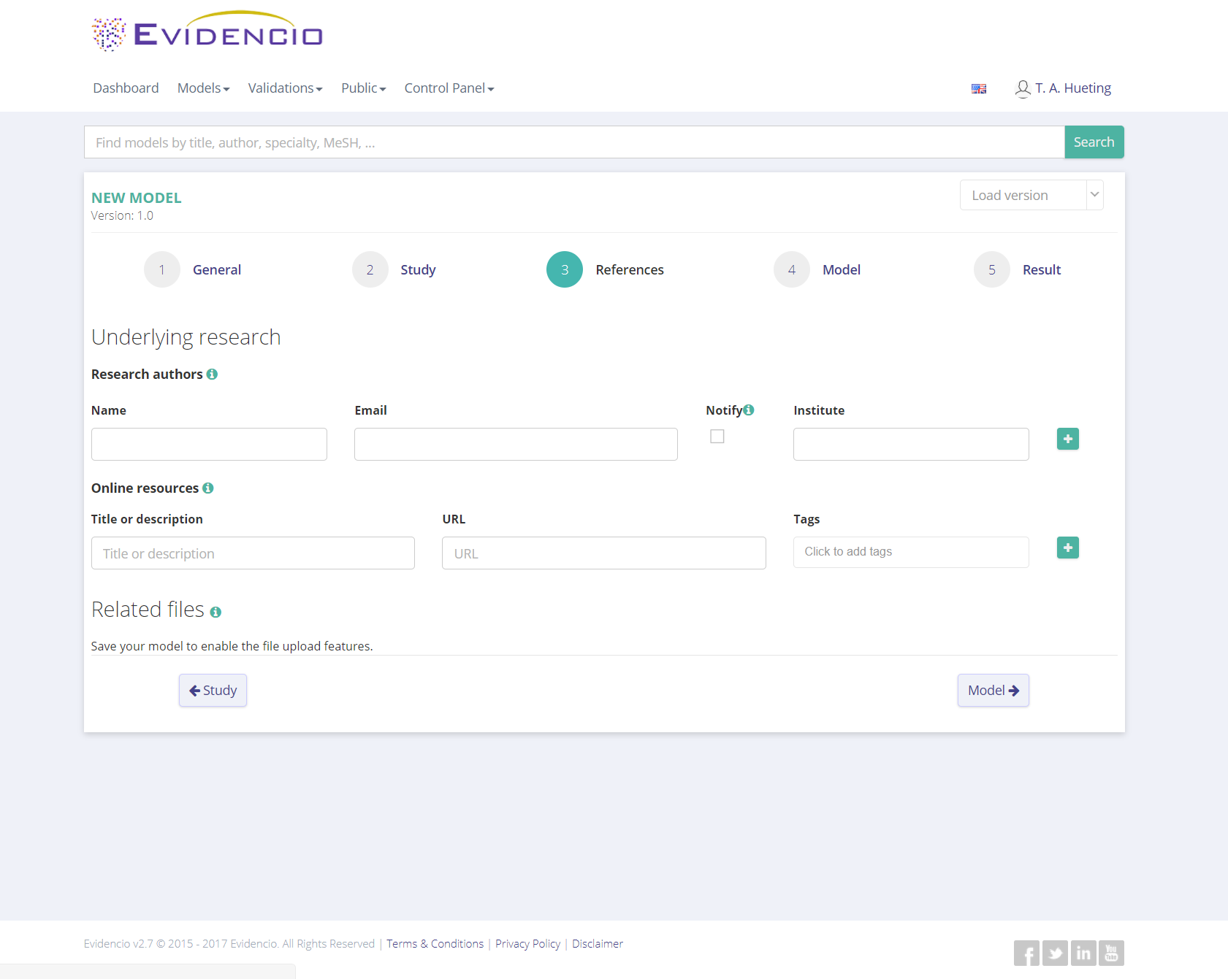
Task: Enable the Notify checkbox
Action: pyautogui.click(x=717, y=437)
